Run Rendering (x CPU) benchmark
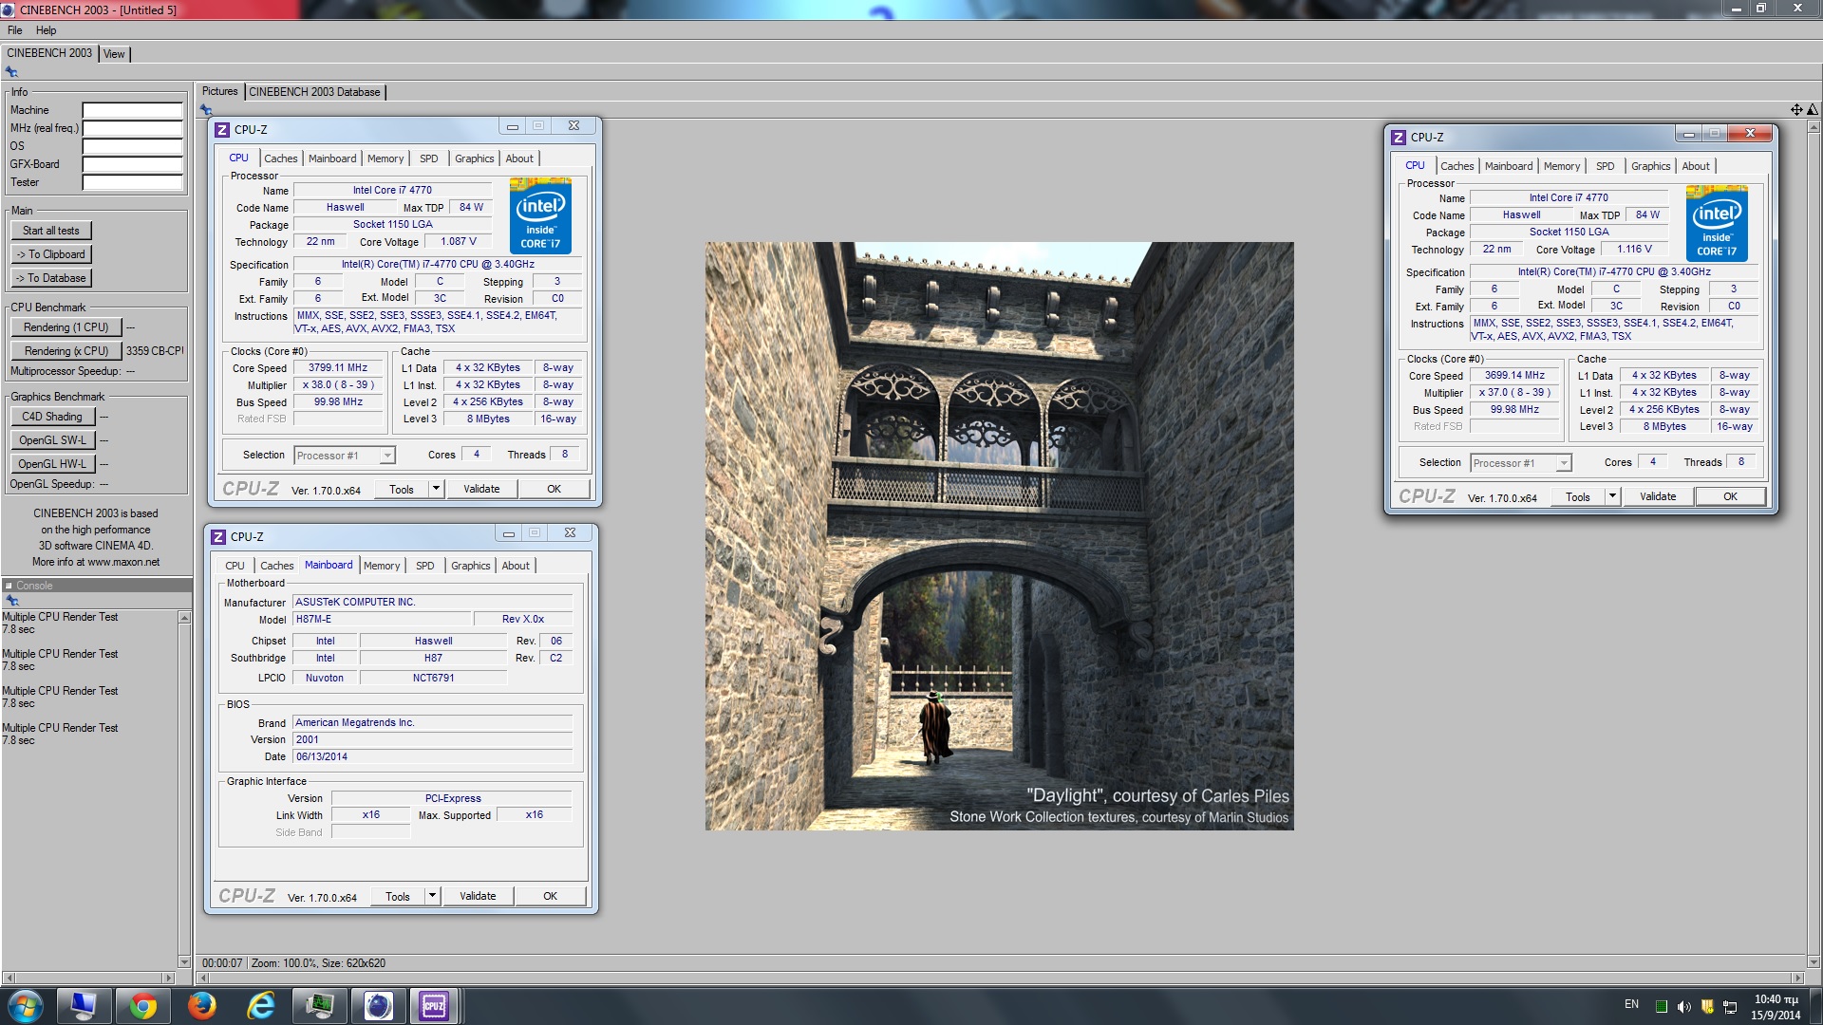The height and width of the screenshot is (1025, 1823). (66, 351)
